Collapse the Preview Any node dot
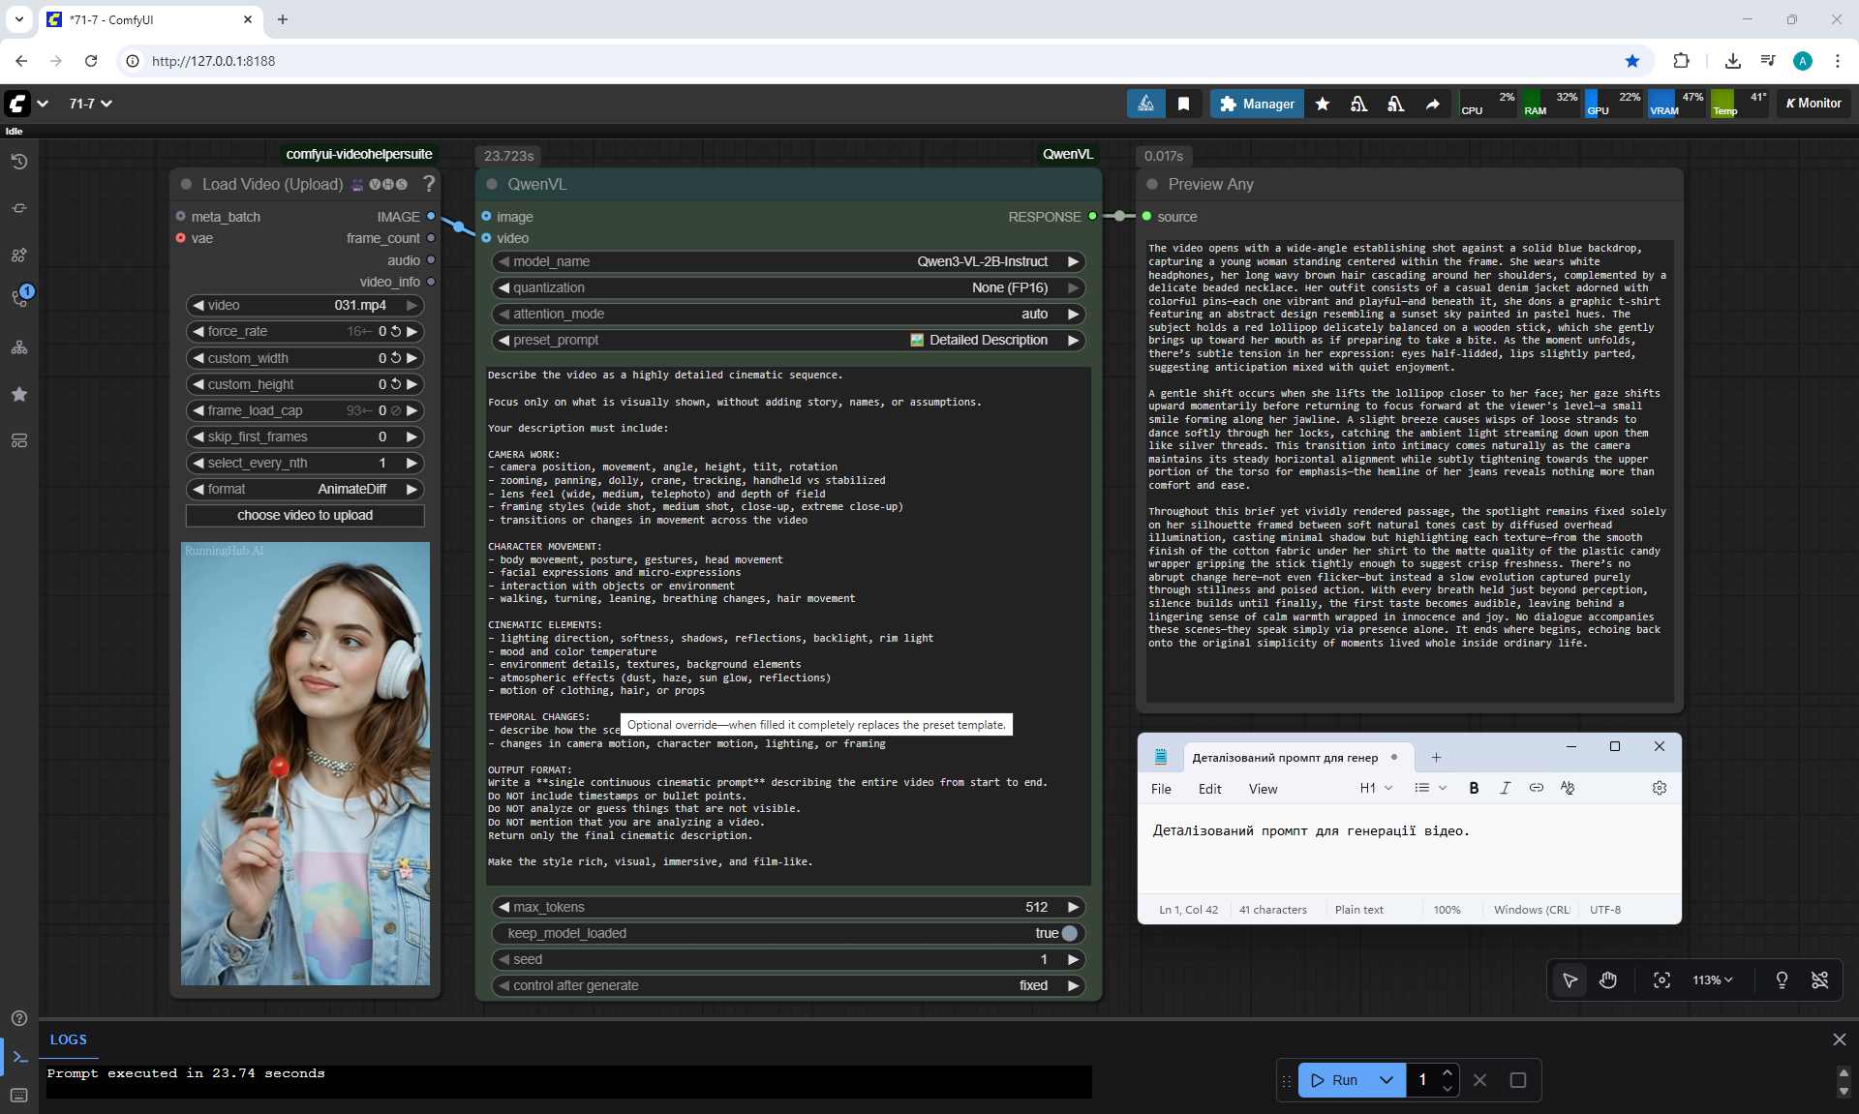 (x=1152, y=184)
